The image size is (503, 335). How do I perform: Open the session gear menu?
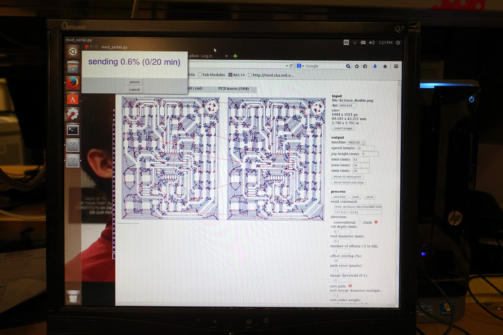[x=398, y=42]
